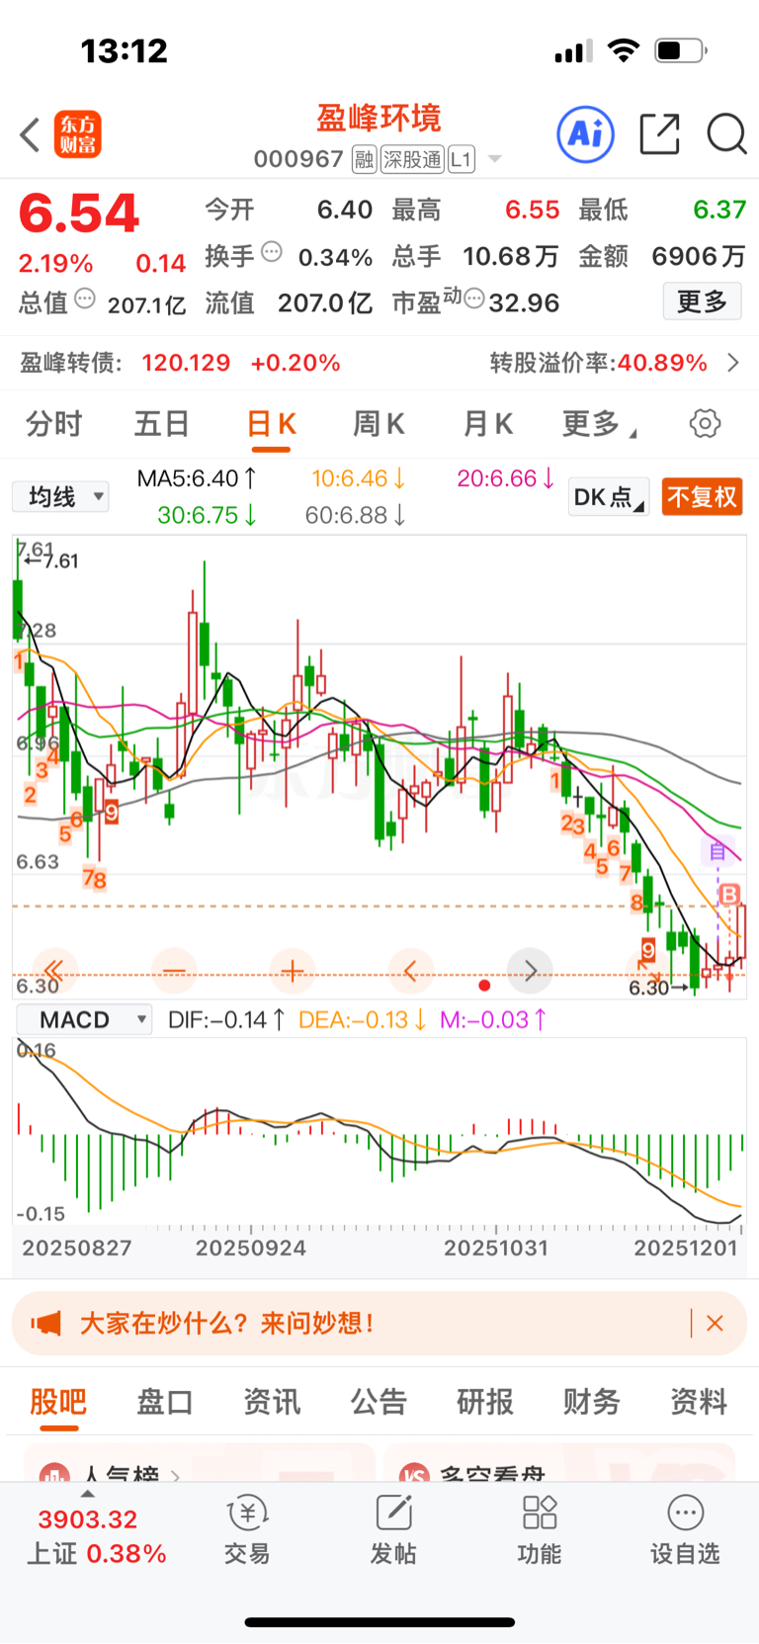Open the 研报 tab
This screenshot has width=759, height=1644.
[485, 1402]
